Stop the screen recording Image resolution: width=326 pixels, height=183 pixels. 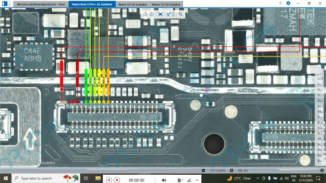pyautogui.click(x=117, y=180)
